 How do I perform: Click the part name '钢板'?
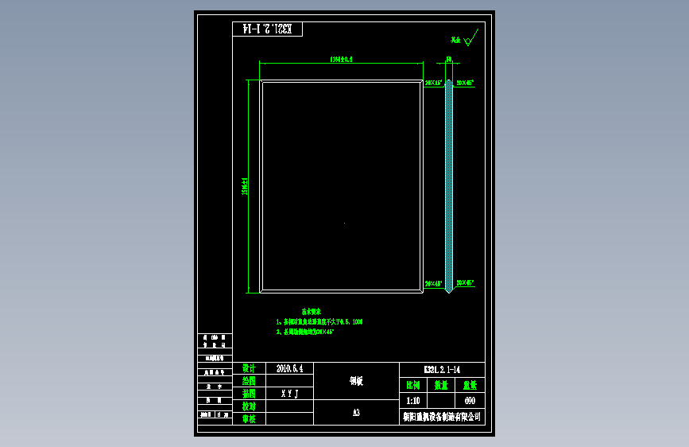[356, 381]
